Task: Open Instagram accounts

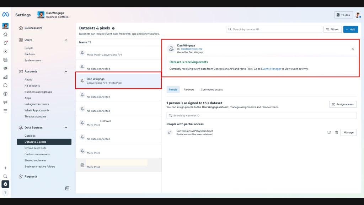Action: click(37, 104)
